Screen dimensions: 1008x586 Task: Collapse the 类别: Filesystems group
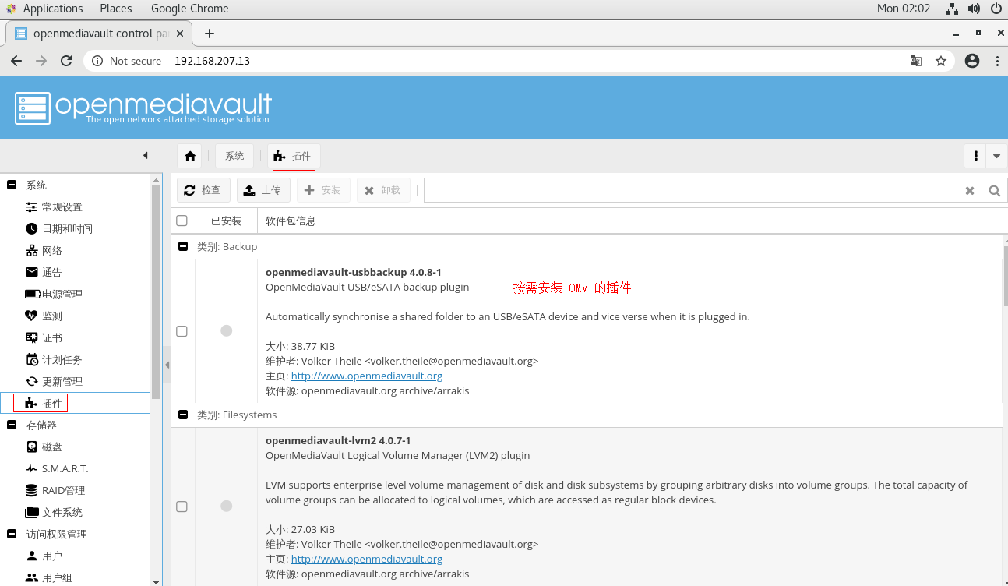pos(183,415)
